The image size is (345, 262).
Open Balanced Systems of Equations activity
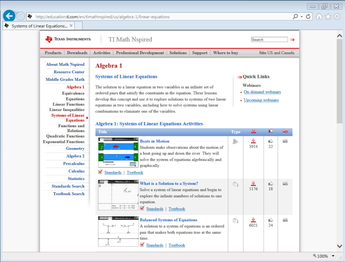(x=169, y=220)
